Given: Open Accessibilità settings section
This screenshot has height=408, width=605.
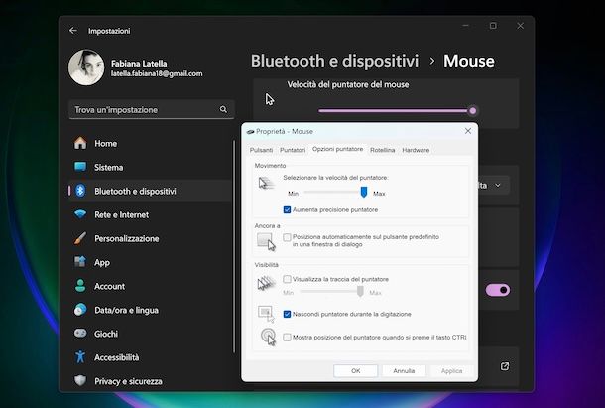Looking at the screenshot, I should [x=151, y=357].
